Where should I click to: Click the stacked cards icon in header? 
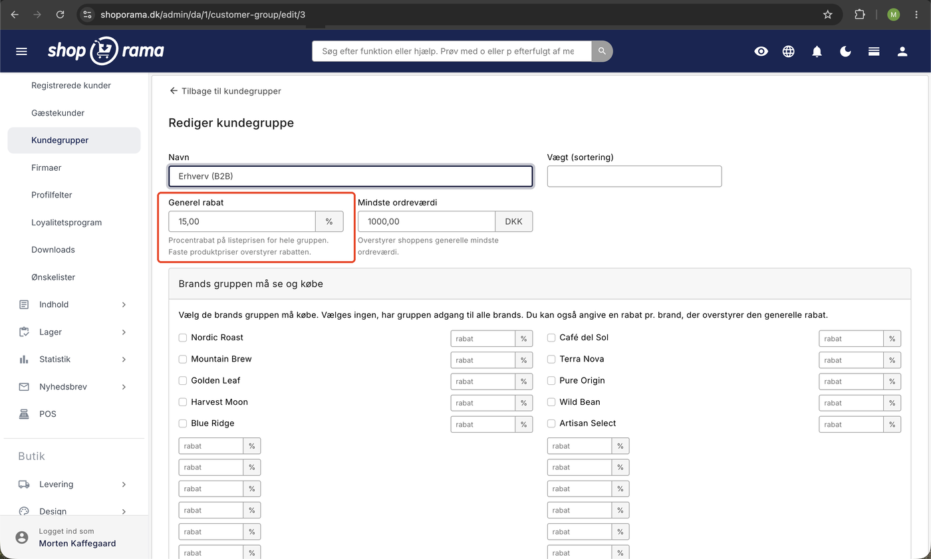874,51
